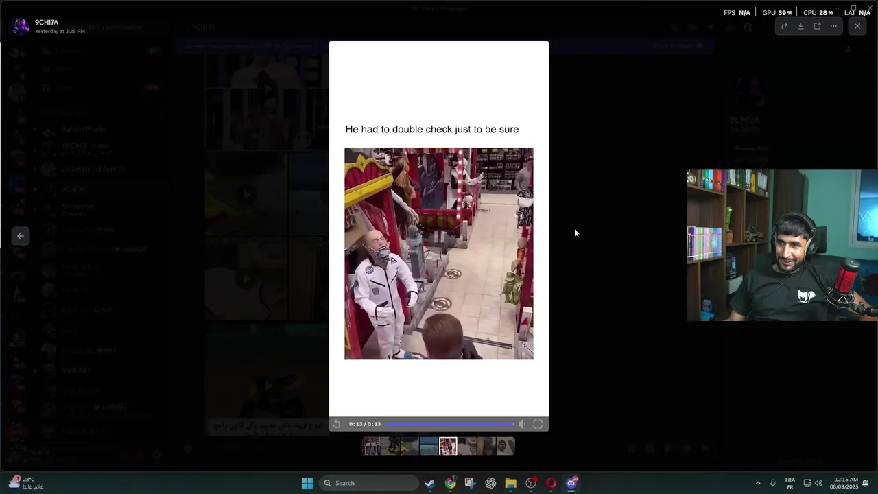Select the fourth thumbnail in media strip
The image size is (878, 494).
[429, 447]
